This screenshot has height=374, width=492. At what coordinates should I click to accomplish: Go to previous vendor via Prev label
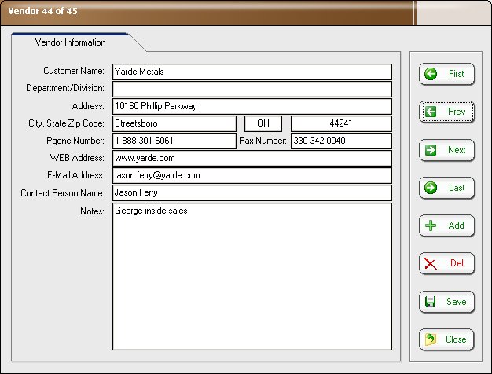[457, 112]
